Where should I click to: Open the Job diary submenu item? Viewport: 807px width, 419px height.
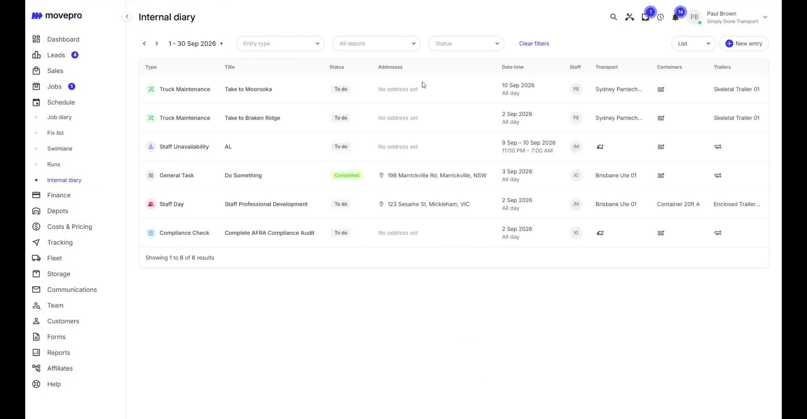[59, 117]
